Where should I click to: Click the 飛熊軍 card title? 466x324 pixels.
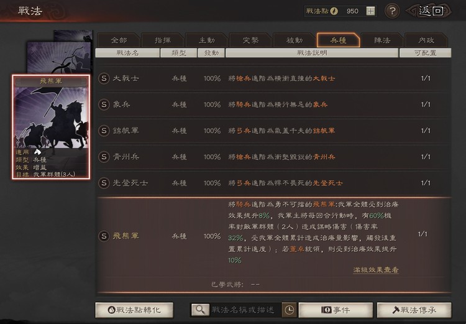[51, 81]
